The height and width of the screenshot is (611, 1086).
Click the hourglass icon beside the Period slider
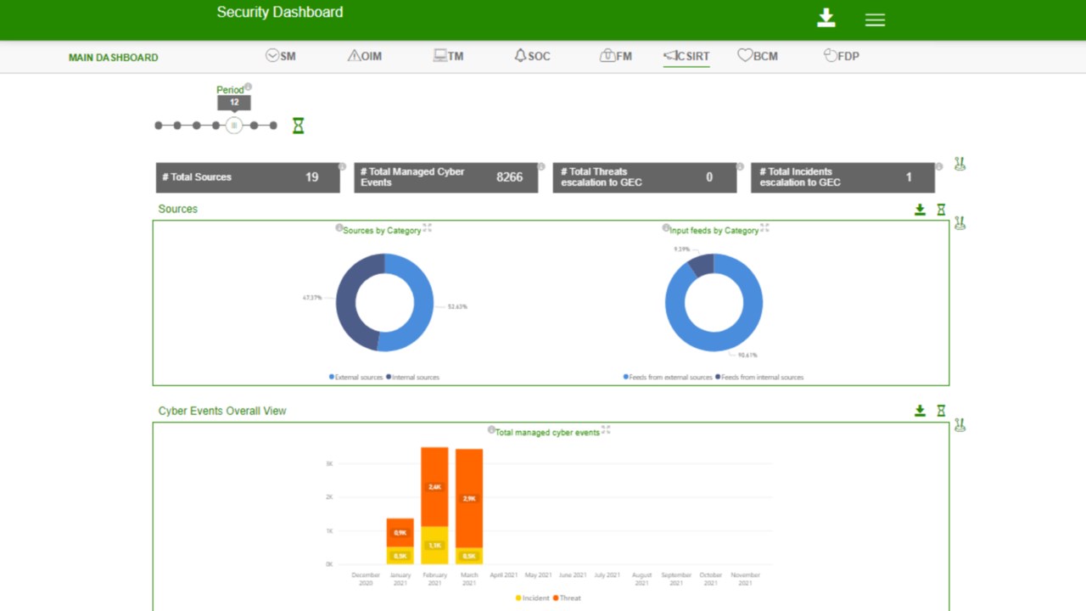pos(298,126)
